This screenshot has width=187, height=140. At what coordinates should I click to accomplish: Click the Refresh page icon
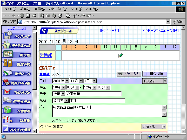tap(28, 16)
